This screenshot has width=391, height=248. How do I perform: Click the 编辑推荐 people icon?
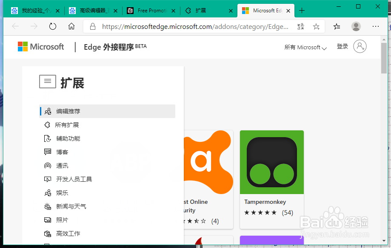pos(48,111)
